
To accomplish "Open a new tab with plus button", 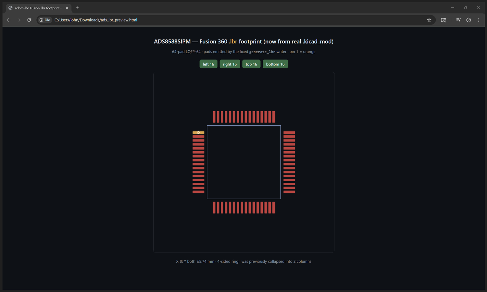I will pyautogui.click(x=77, y=8).
